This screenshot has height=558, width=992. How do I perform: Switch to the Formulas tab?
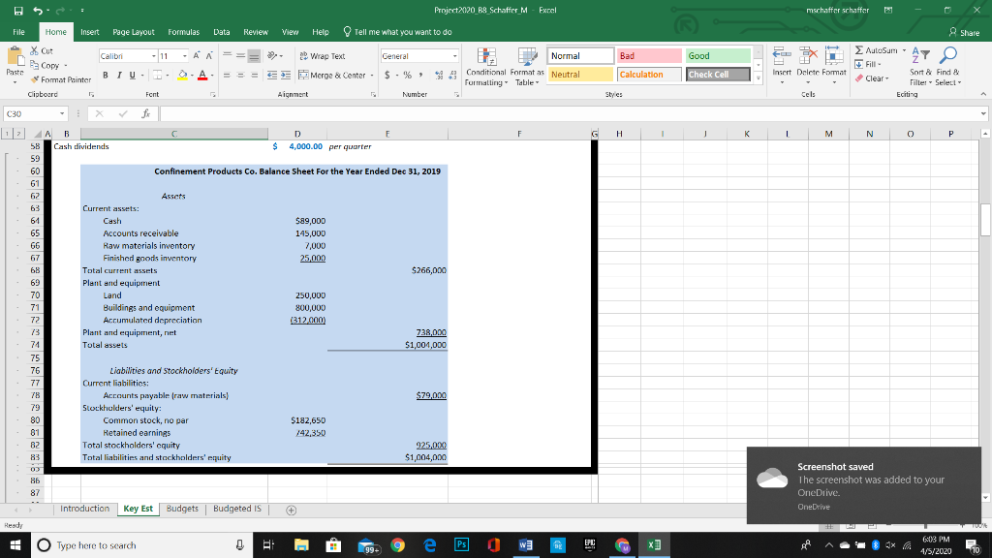click(183, 32)
